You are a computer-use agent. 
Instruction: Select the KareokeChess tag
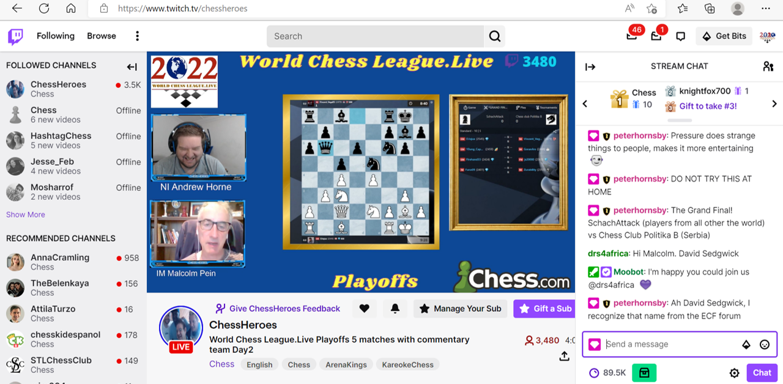408,364
